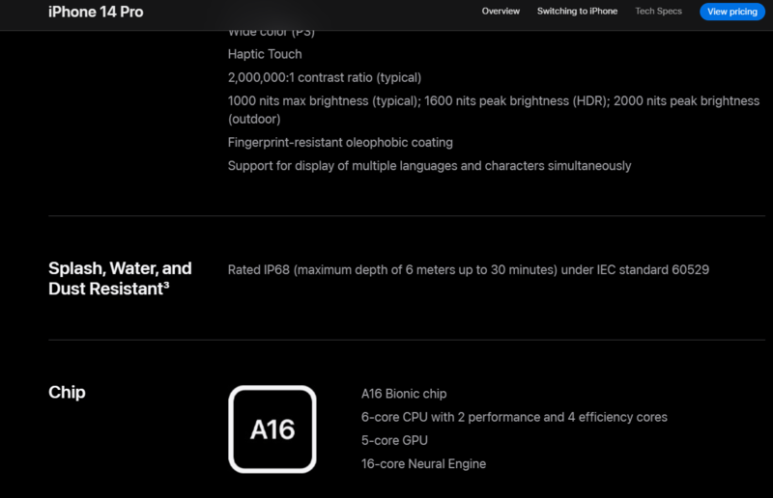Screen dimensions: 773x498
Task: Go to Switching to iPhone page
Action: [x=577, y=12]
